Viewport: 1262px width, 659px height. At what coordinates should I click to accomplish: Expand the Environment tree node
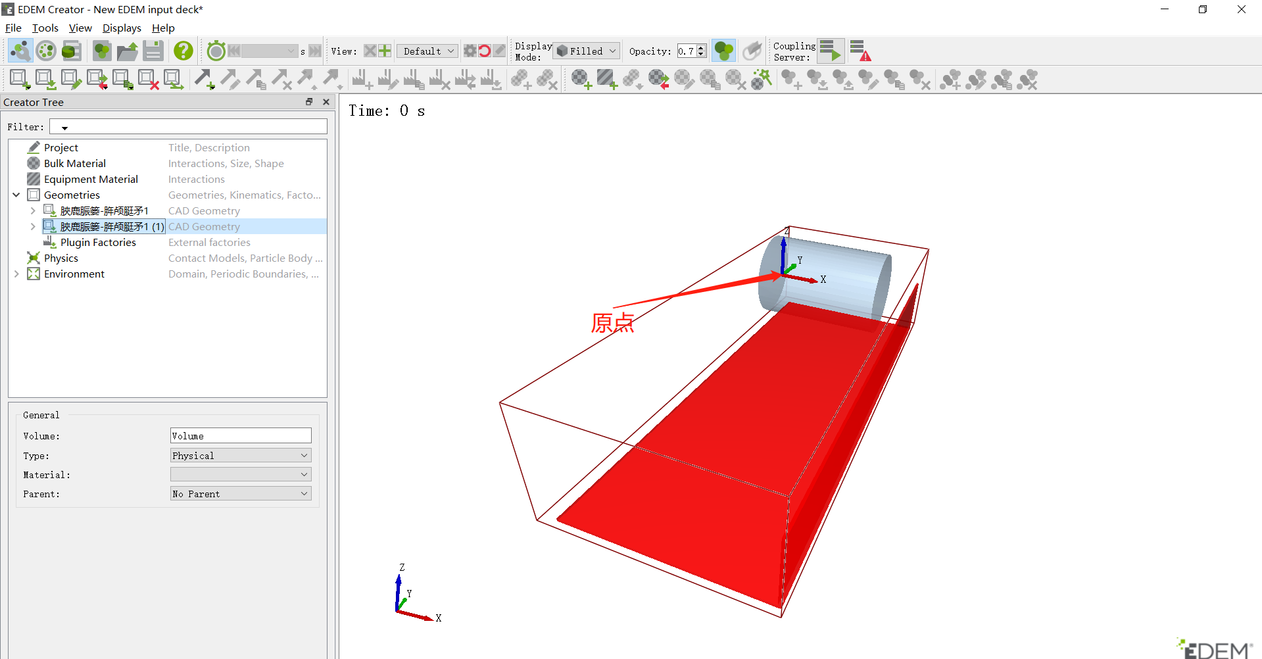16,274
